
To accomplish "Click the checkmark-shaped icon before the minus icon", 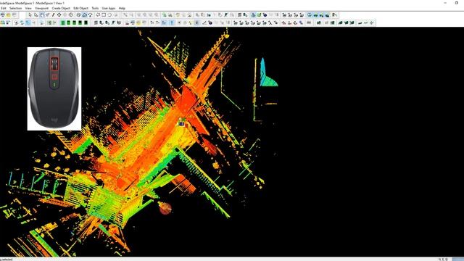I will 360,22.
